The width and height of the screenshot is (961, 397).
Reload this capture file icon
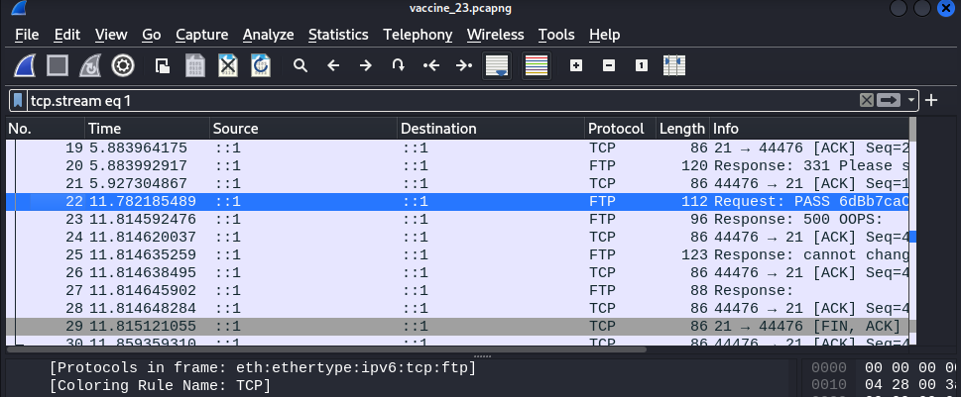[261, 65]
